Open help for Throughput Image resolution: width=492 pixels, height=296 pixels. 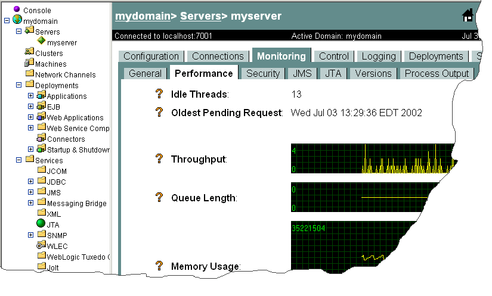point(159,158)
